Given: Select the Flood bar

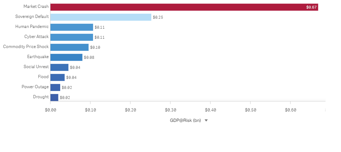Looking at the screenshot, I should click(57, 77).
